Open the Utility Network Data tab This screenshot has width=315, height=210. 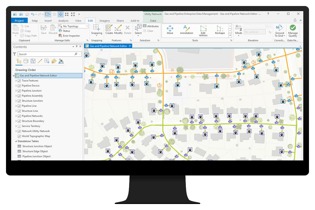[153, 20]
